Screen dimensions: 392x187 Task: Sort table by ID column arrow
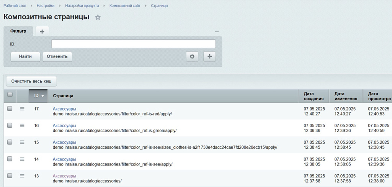(42, 96)
